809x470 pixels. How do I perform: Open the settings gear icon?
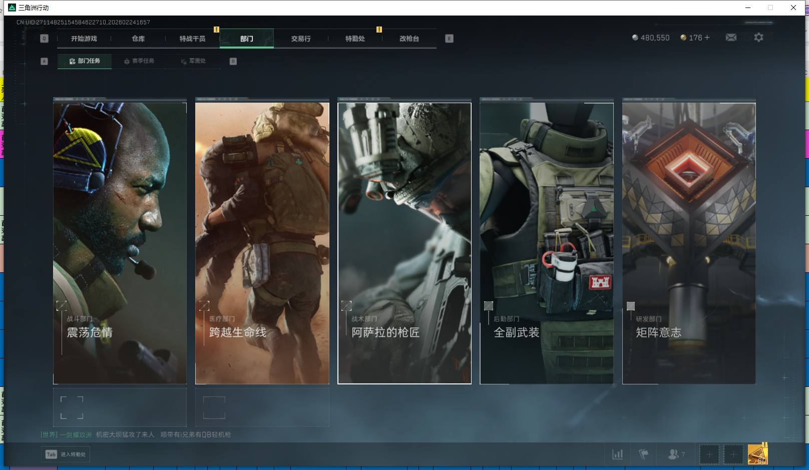(x=758, y=38)
